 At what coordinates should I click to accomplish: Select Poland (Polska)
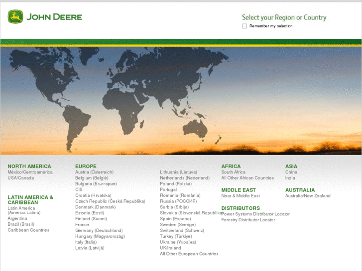(176, 184)
